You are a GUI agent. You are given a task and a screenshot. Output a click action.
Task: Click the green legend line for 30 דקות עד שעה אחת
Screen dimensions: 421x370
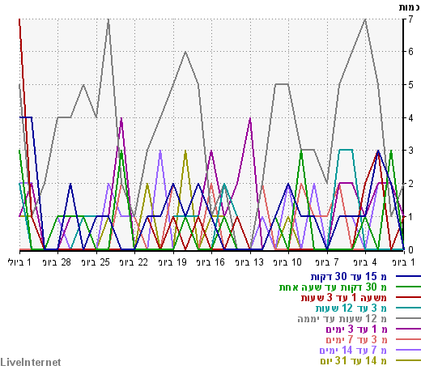[408, 287]
